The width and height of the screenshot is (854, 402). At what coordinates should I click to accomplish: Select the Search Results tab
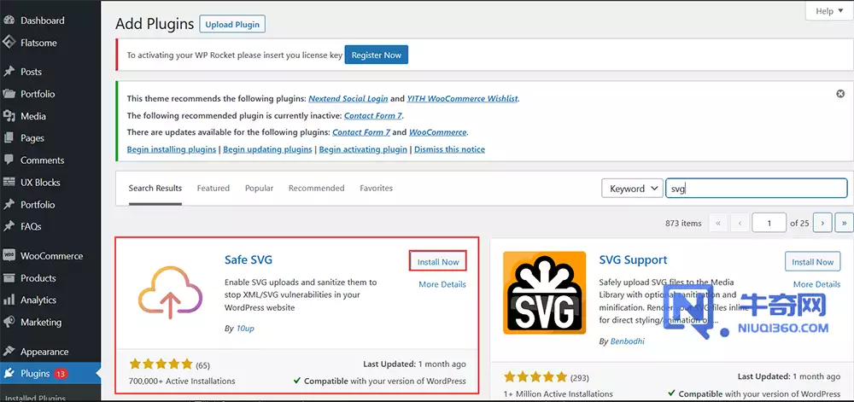tap(155, 189)
